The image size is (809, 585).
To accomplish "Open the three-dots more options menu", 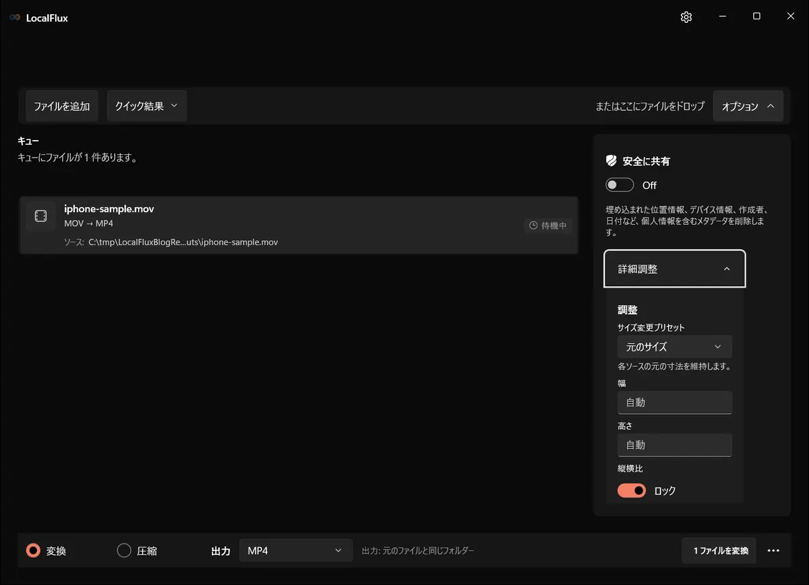I will 773,551.
